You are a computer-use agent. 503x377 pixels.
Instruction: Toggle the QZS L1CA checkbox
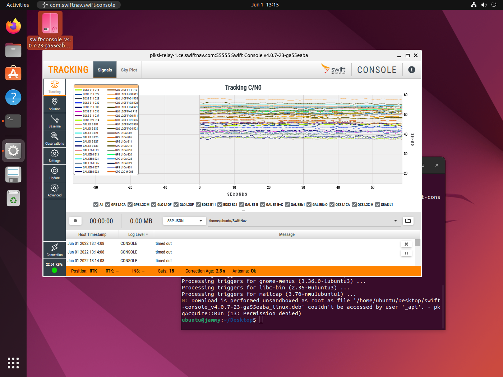pos(332,205)
